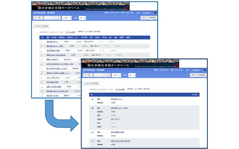Click TOP link in front window header
The height and width of the screenshot is (149, 239).
(x=187, y=70)
